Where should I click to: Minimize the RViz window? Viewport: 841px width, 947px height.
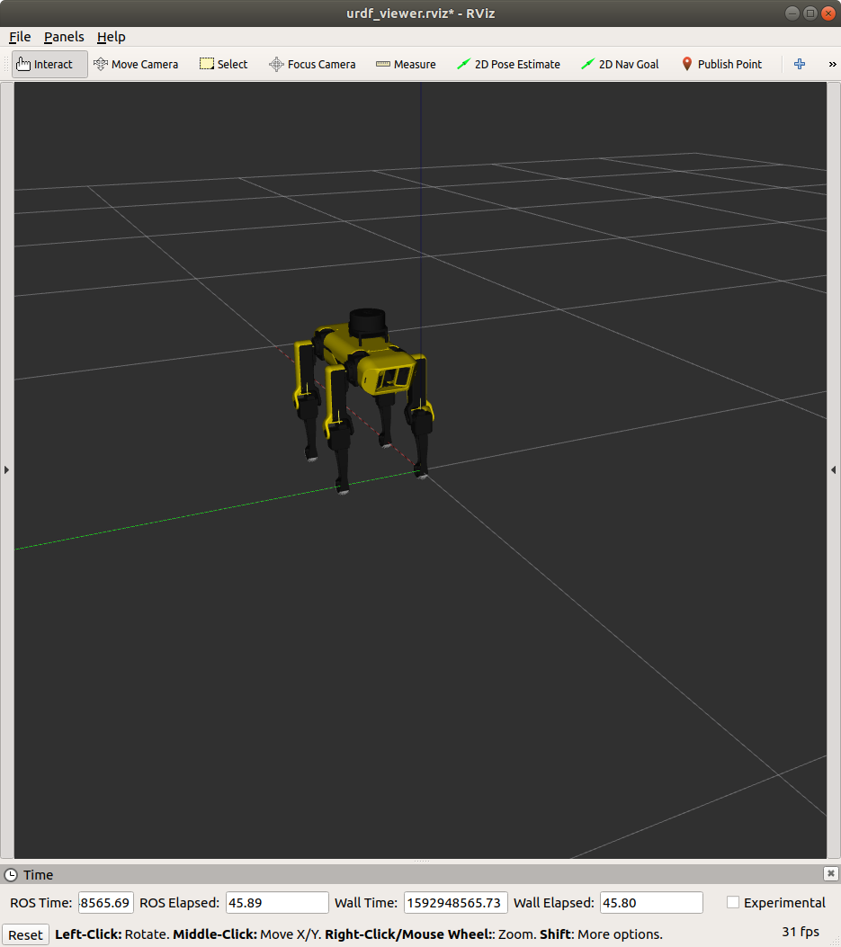(x=792, y=13)
